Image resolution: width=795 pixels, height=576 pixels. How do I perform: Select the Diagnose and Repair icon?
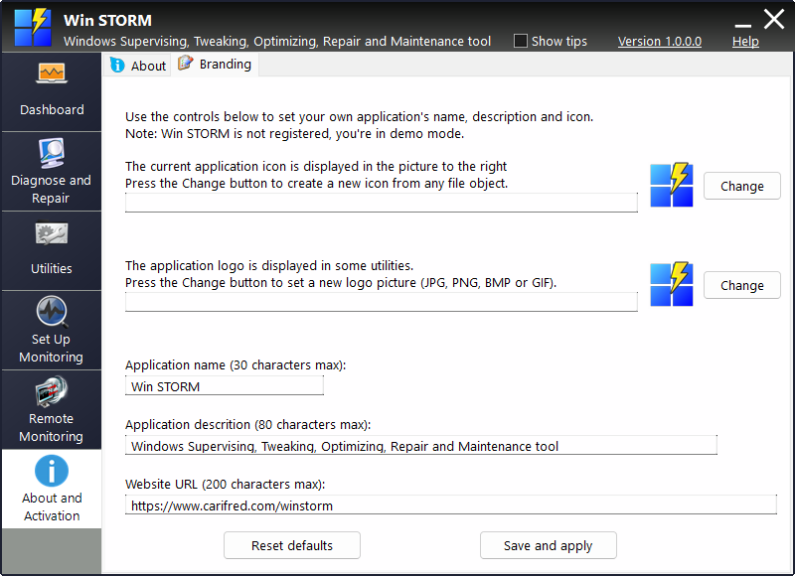pos(51,153)
